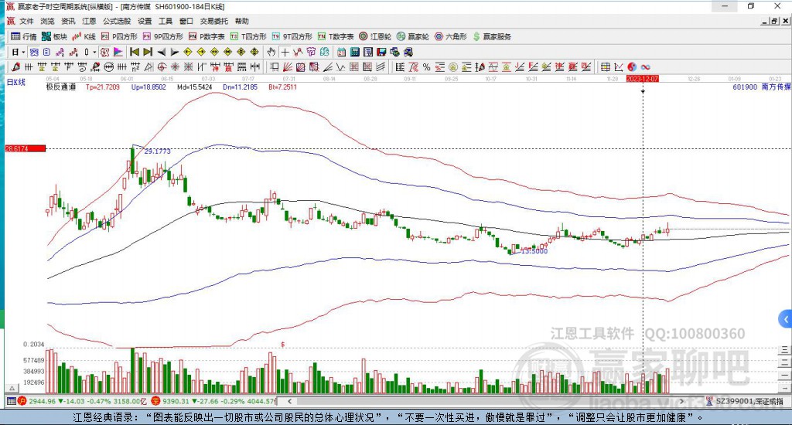
Task: Open the 江恩轮 Gann wheel
Action: click(x=375, y=36)
